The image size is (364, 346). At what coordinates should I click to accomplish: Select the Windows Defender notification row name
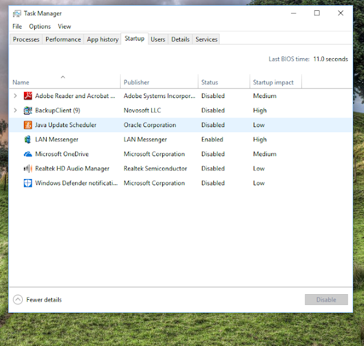(x=76, y=183)
